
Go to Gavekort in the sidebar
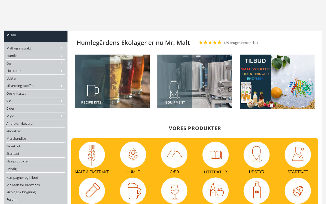click(x=13, y=146)
